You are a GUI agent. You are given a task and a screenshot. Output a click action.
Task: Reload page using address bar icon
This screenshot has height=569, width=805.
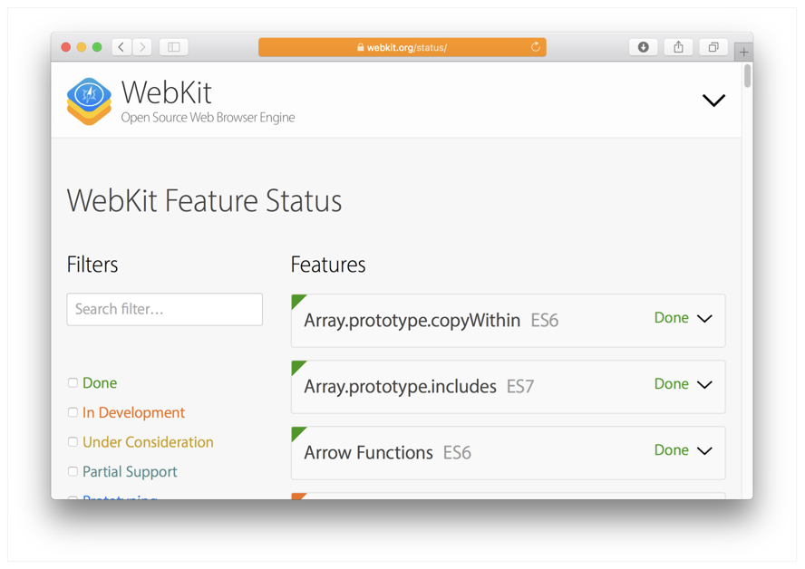536,47
